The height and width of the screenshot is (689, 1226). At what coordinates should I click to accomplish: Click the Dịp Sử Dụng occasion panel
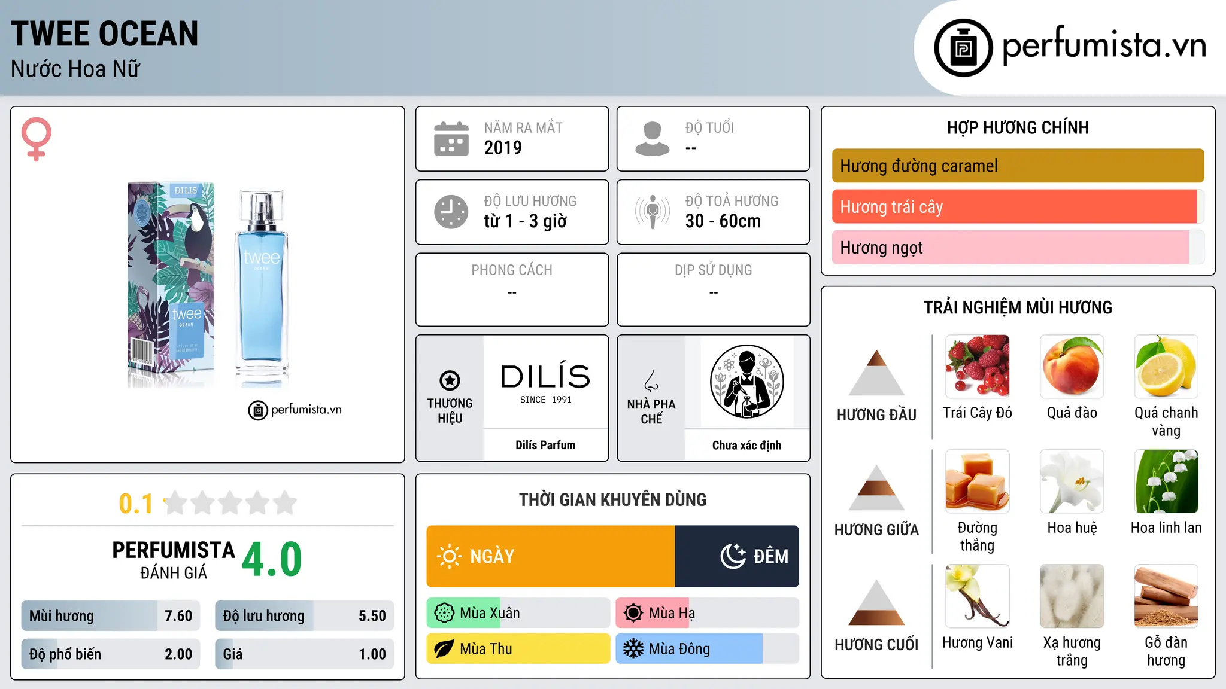[714, 289]
